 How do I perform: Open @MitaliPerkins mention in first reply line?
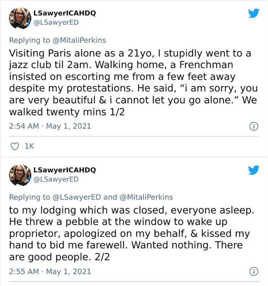pyautogui.click(x=79, y=40)
